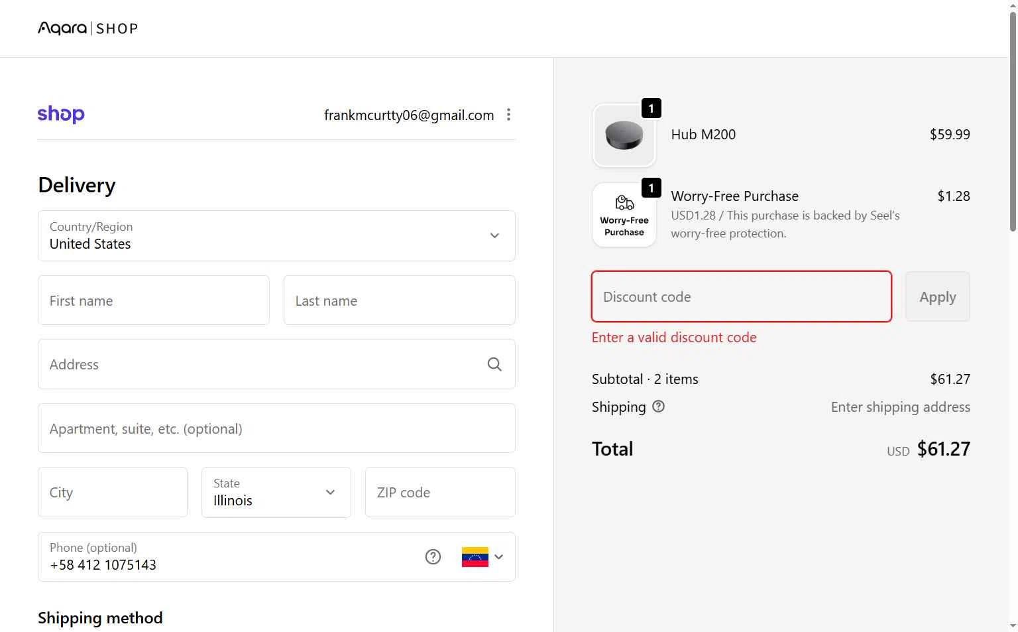Viewport: 1018px width, 632px height.
Task: Click the address search magnifier icon
Action: (x=494, y=364)
